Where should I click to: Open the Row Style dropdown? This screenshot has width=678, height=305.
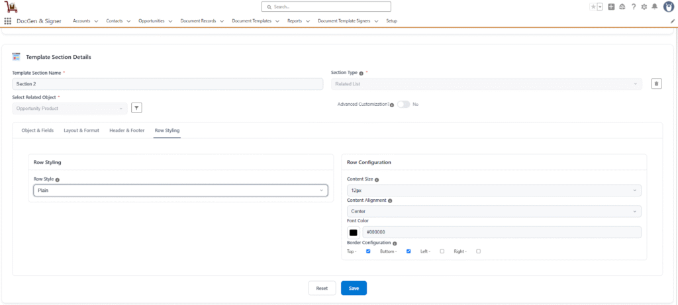(180, 191)
